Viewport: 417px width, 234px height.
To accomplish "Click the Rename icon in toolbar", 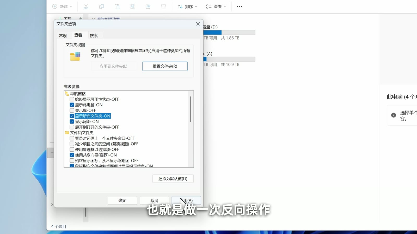I will tap(132, 6).
